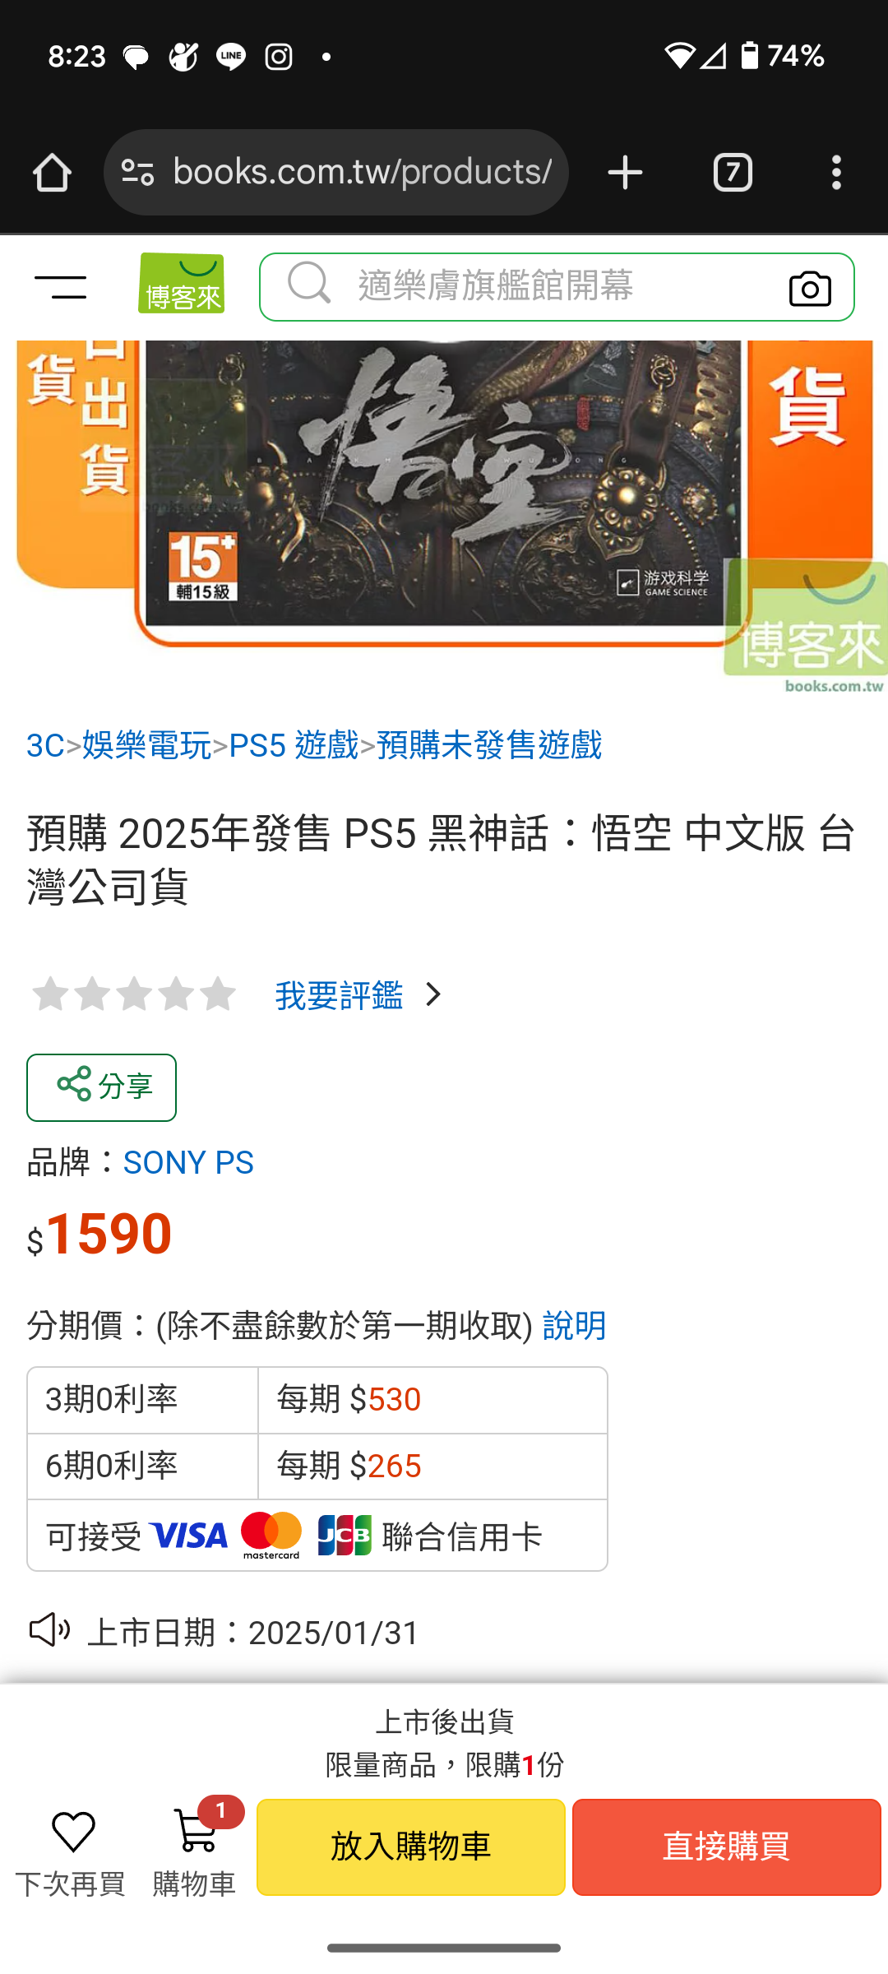
Task: Open the hamburger menu icon
Action: pyautogui.click(x=61, y=287)
